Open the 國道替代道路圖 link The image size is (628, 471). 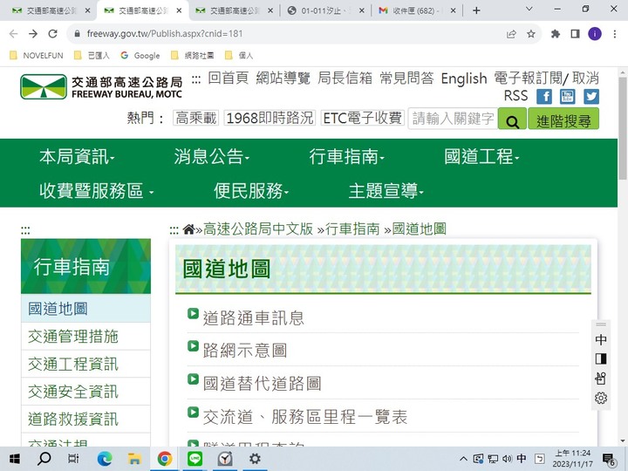[262, 384]
